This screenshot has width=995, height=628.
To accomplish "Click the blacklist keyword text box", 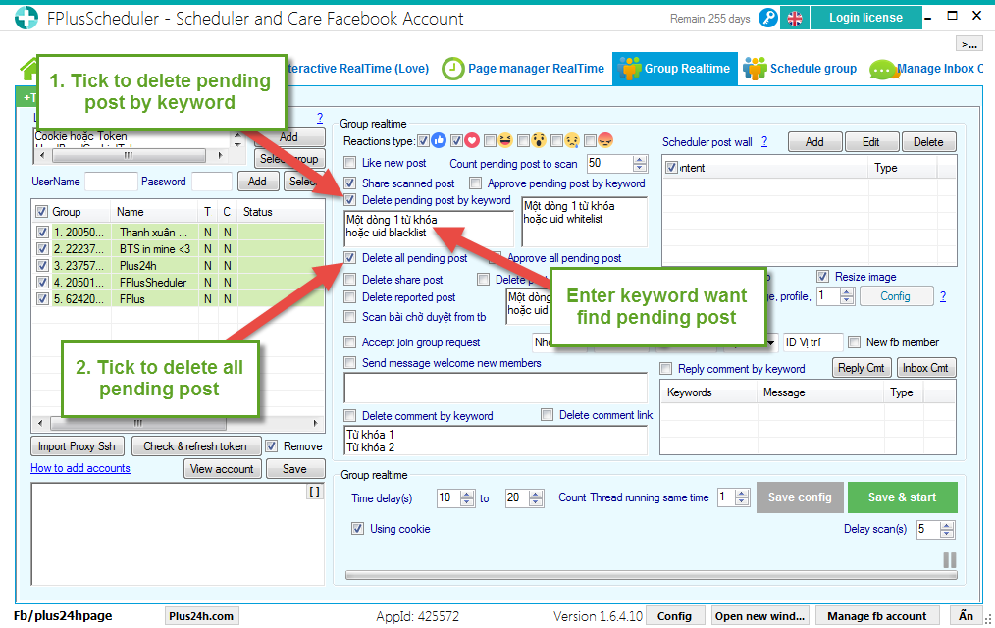I will [x=429, y=228].
